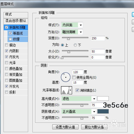Click the highlight 不透明度(O) slider handle

tap(82, 105)
